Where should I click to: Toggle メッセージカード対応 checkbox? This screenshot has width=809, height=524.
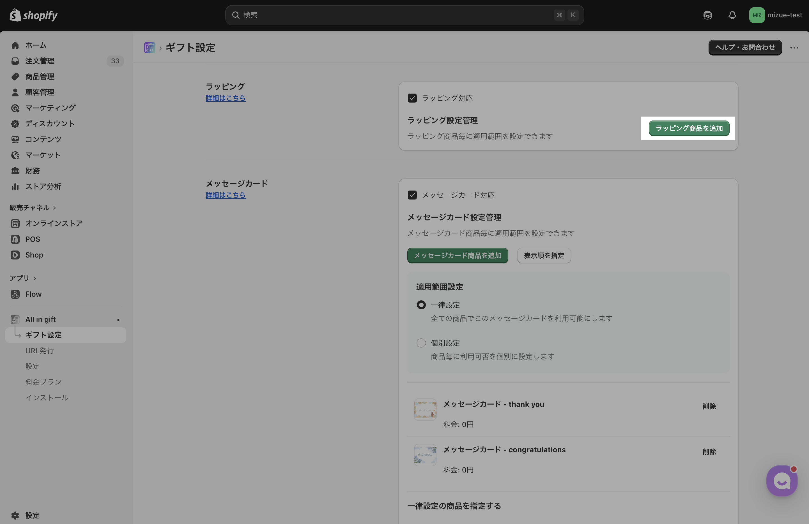(x=412, y=195)
